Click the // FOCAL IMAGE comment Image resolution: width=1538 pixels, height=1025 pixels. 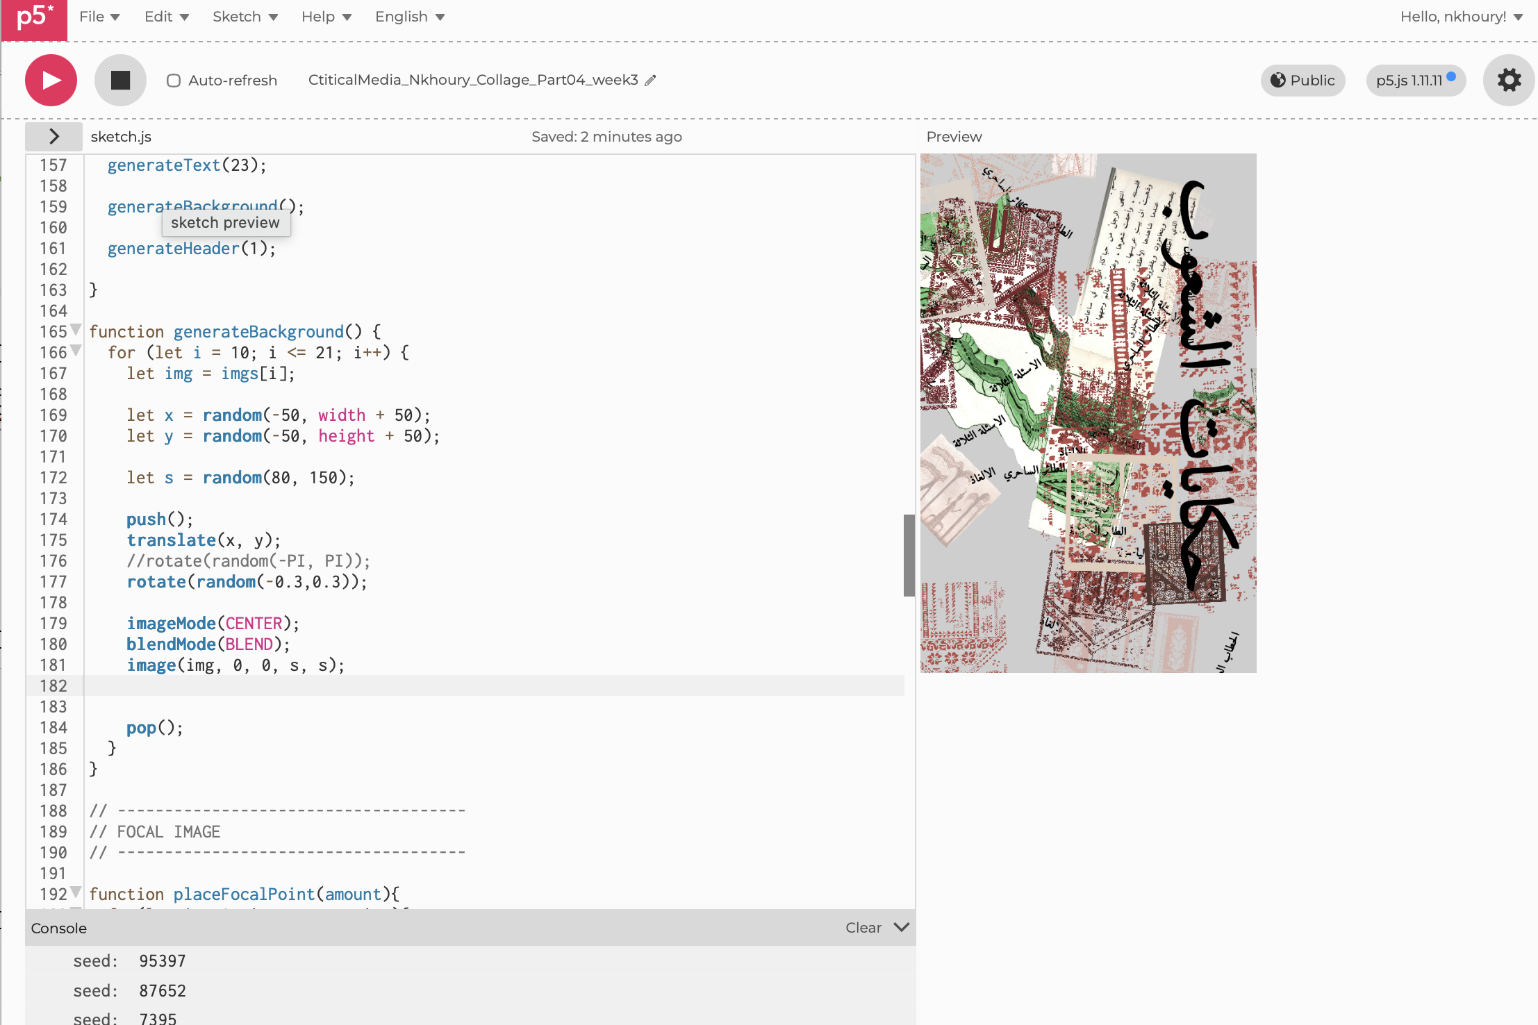point(154,832)
